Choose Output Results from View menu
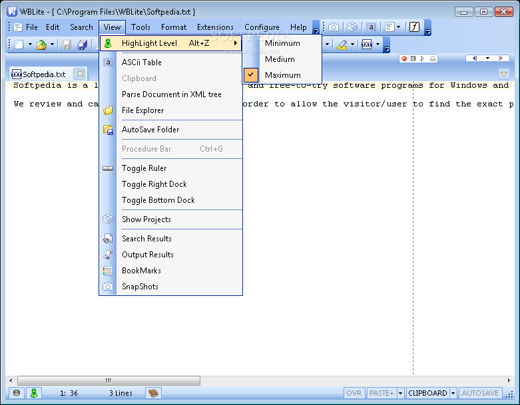 click(x=171, y=255)
